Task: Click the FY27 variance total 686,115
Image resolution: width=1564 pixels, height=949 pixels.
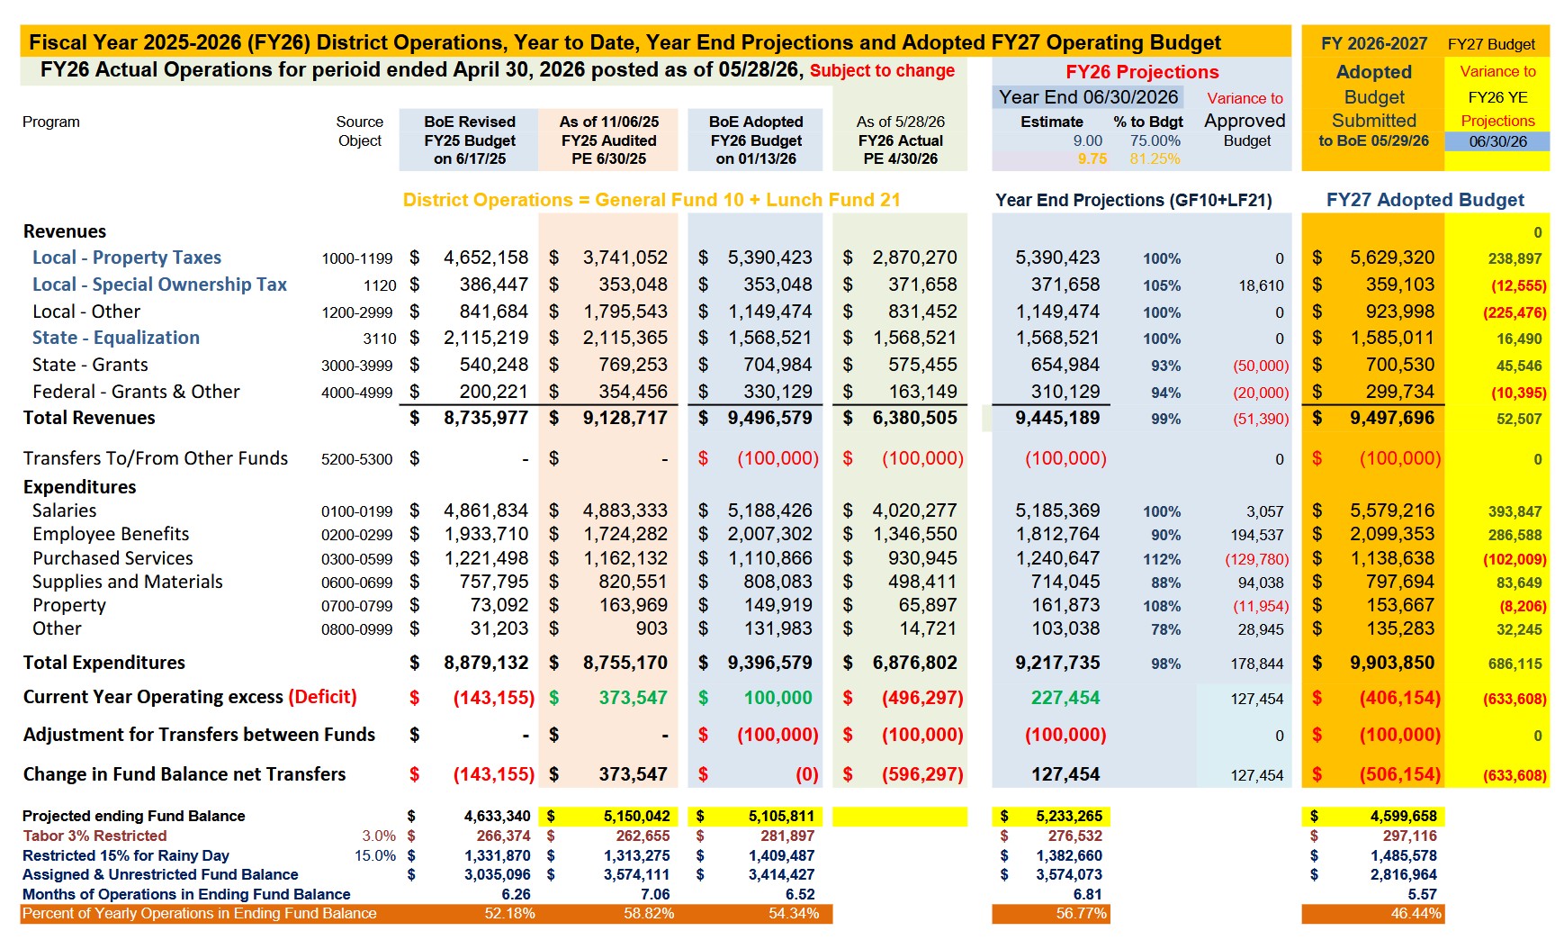Action: pyautogui.click(x=1515, y=664)
